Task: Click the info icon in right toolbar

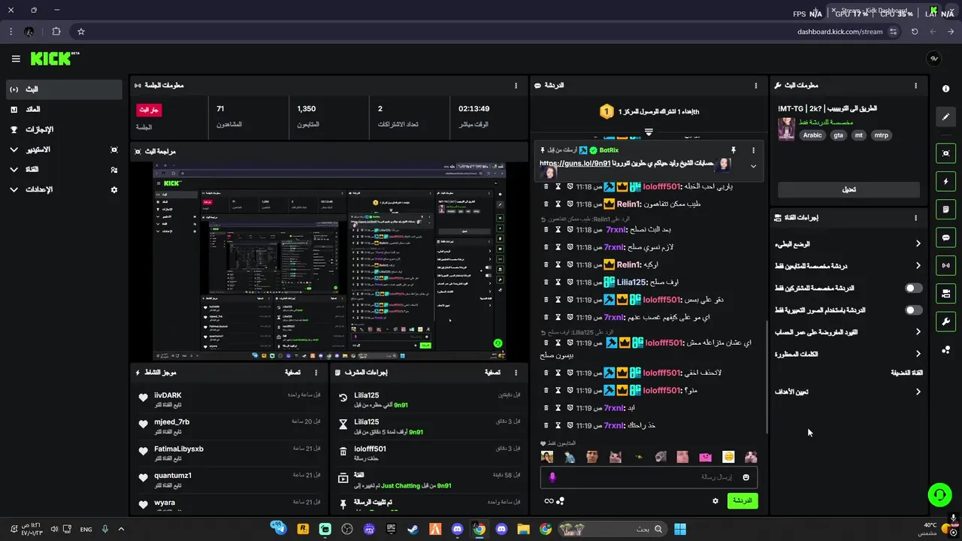Action: pos(945,89)
